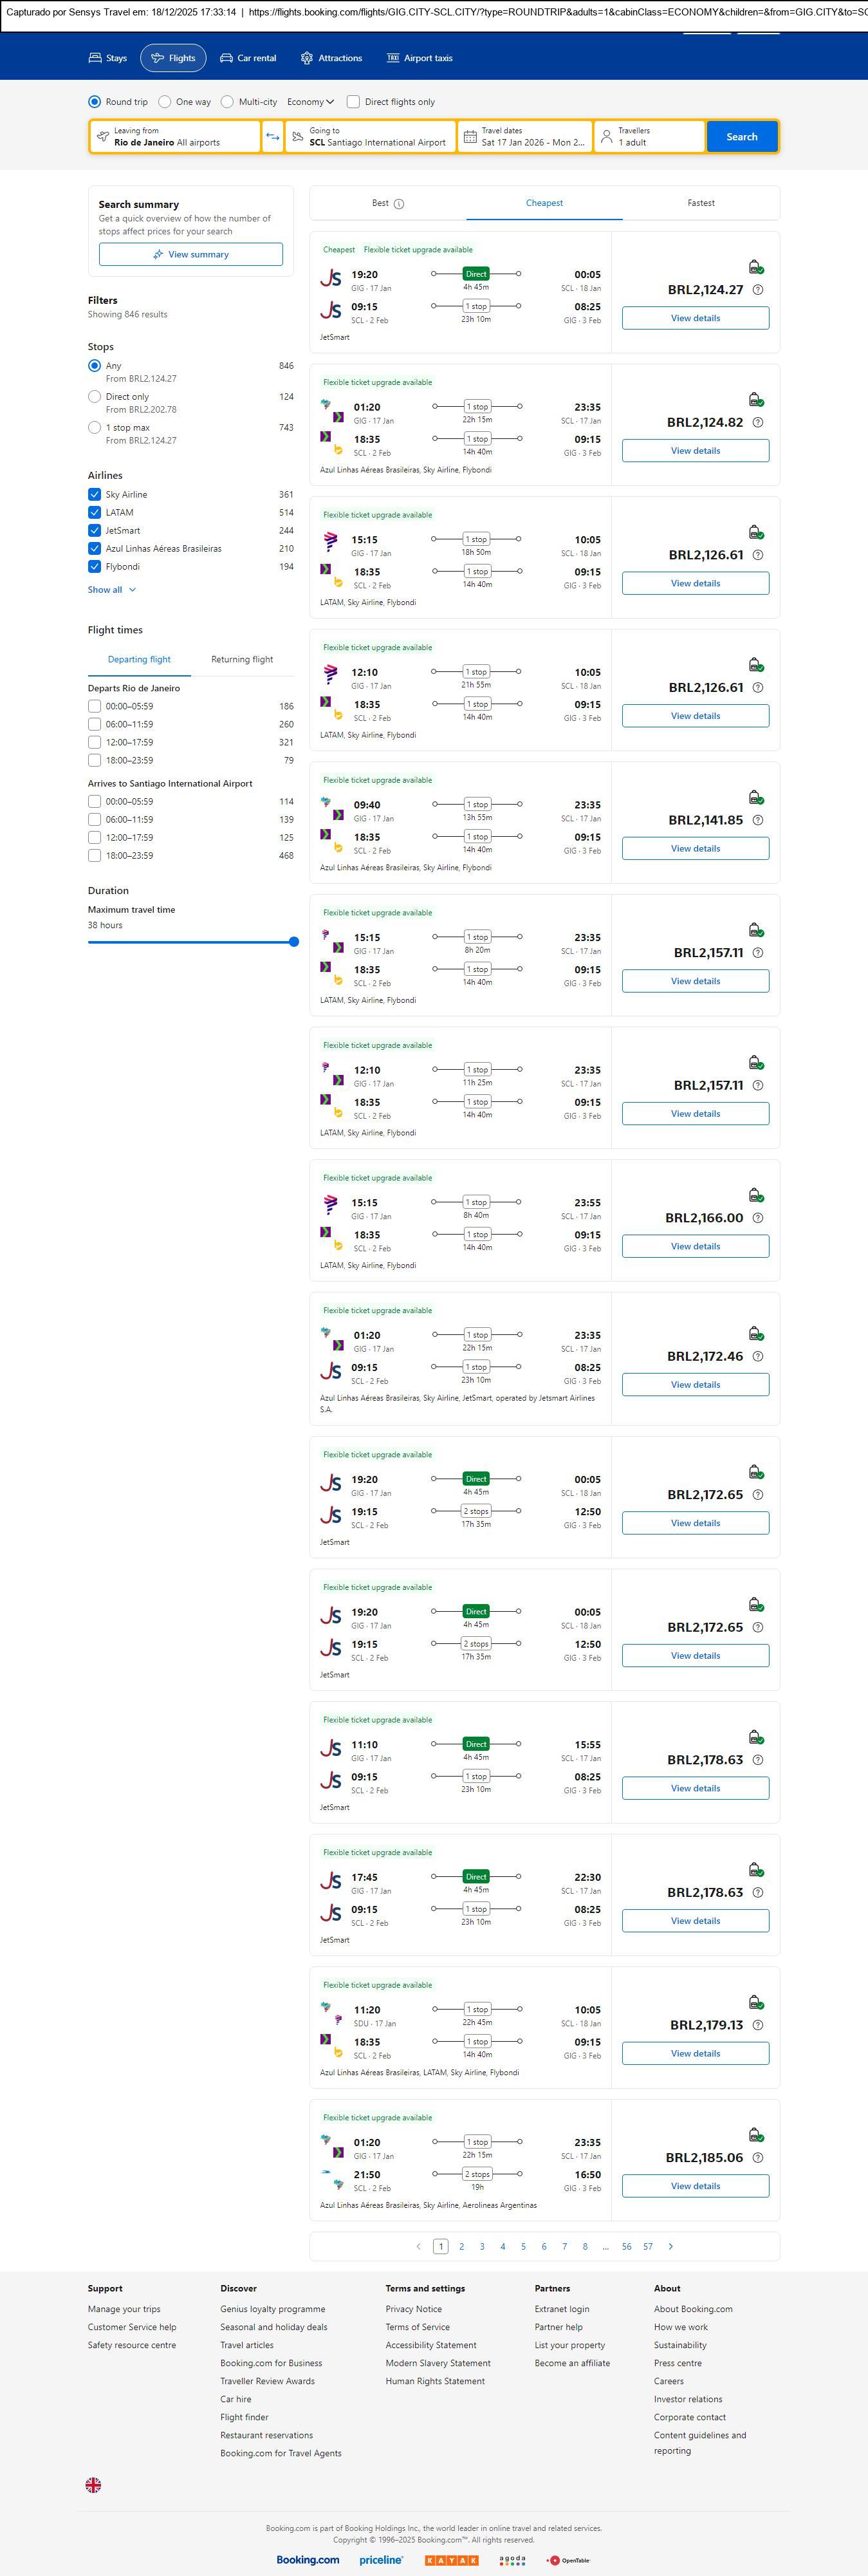Image resolution: width=868 pixels, height=2576 pixels.
Task: Uncheck the JetSmart airline filter
Action: (95, 531)
